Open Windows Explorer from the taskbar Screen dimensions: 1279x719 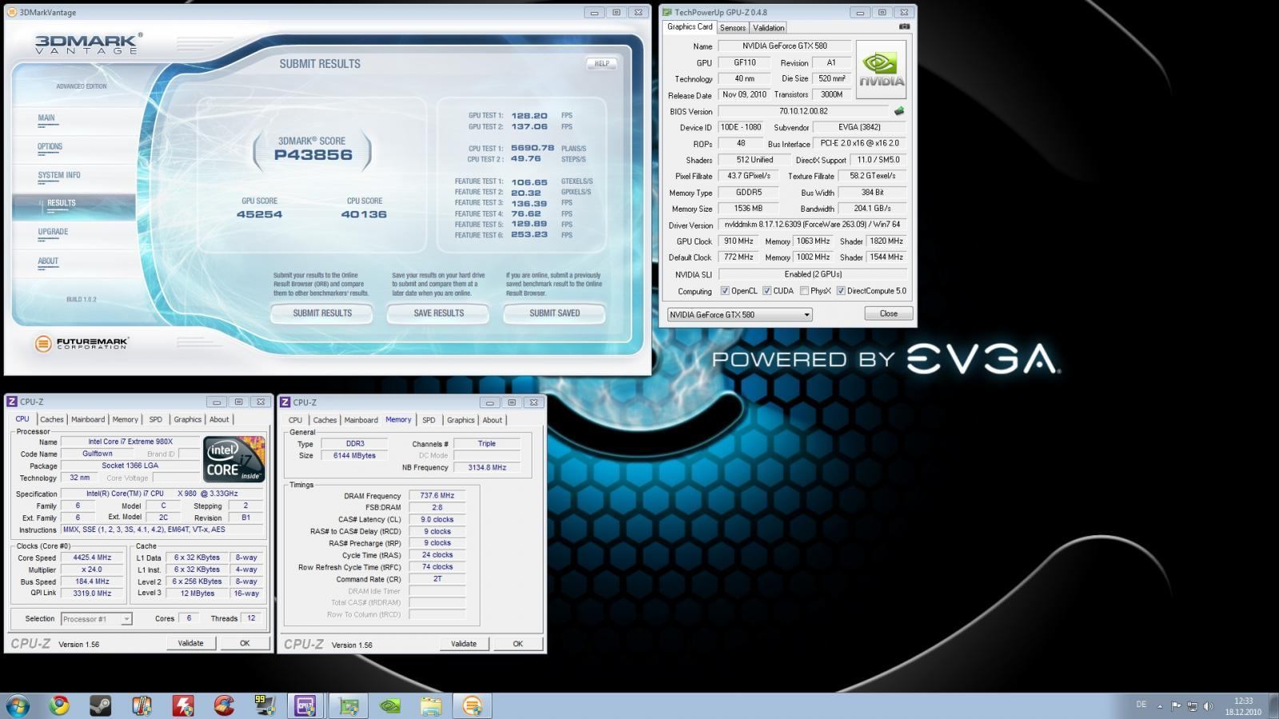[431, 706]
